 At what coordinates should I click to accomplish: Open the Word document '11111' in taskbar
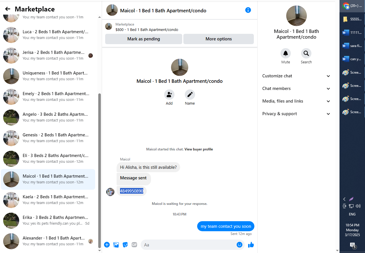click(x=352, y=32)
